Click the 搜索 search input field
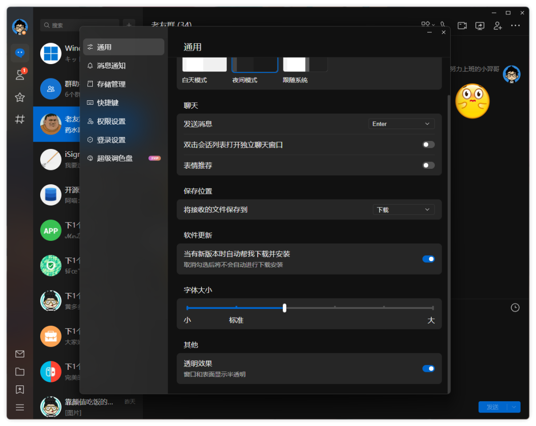Screen dimensions: 536x426 tap(79, 25)
